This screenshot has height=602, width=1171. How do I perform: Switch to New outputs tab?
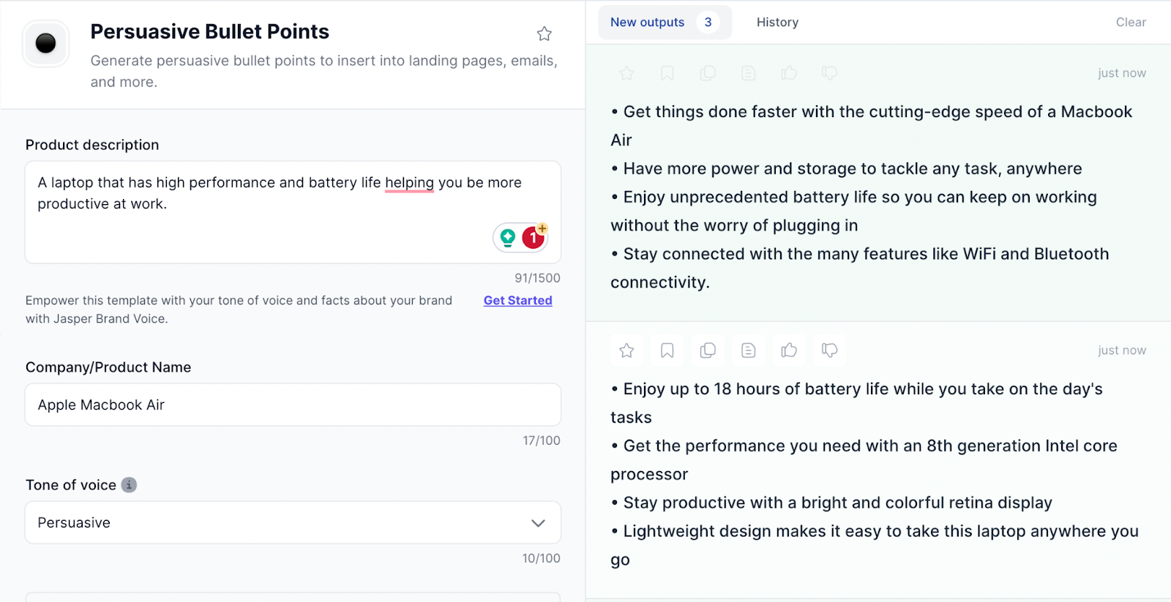[665, 22]
